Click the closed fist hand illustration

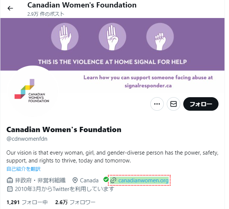(160, 37)
